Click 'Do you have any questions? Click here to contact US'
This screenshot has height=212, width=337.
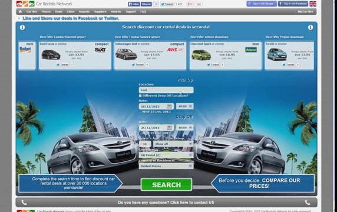coord(166,203)
